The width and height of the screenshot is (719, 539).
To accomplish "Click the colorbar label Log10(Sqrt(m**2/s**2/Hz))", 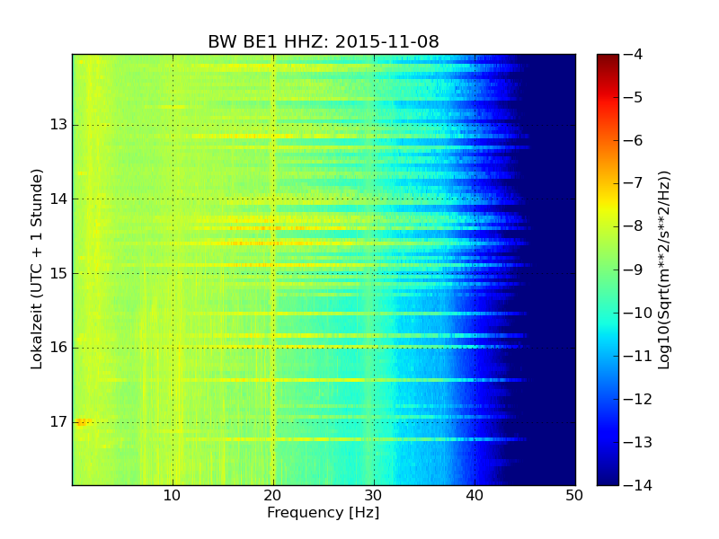I will [664, 270].
